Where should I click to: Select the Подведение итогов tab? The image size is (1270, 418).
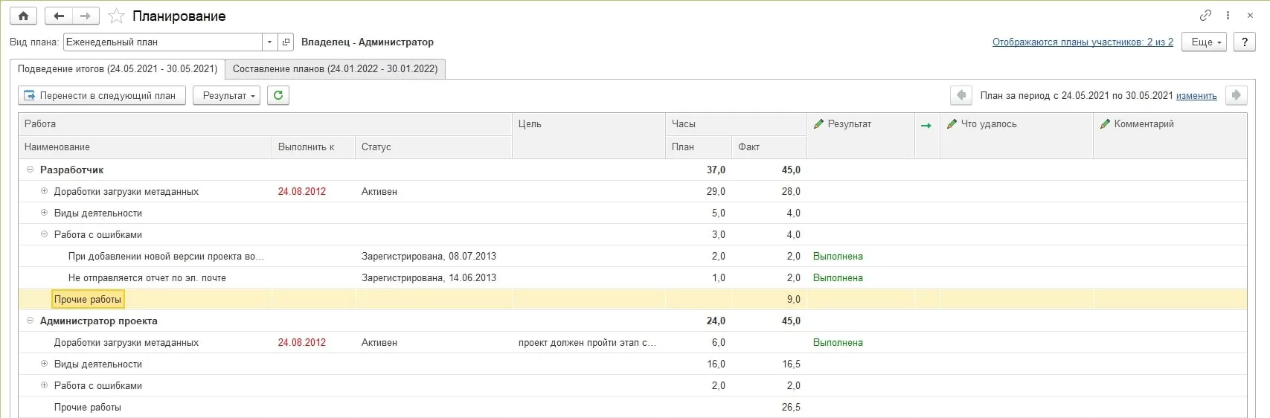[118, 68]
